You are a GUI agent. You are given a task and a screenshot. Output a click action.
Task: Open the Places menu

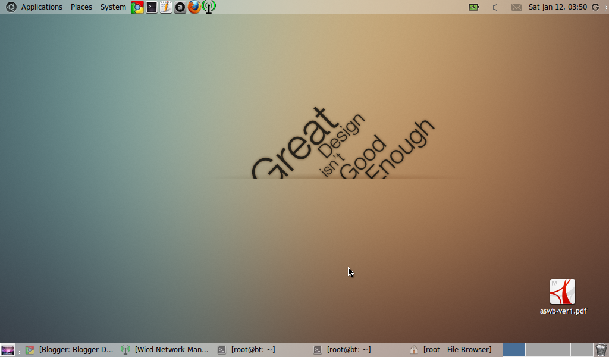pos(81,7)
